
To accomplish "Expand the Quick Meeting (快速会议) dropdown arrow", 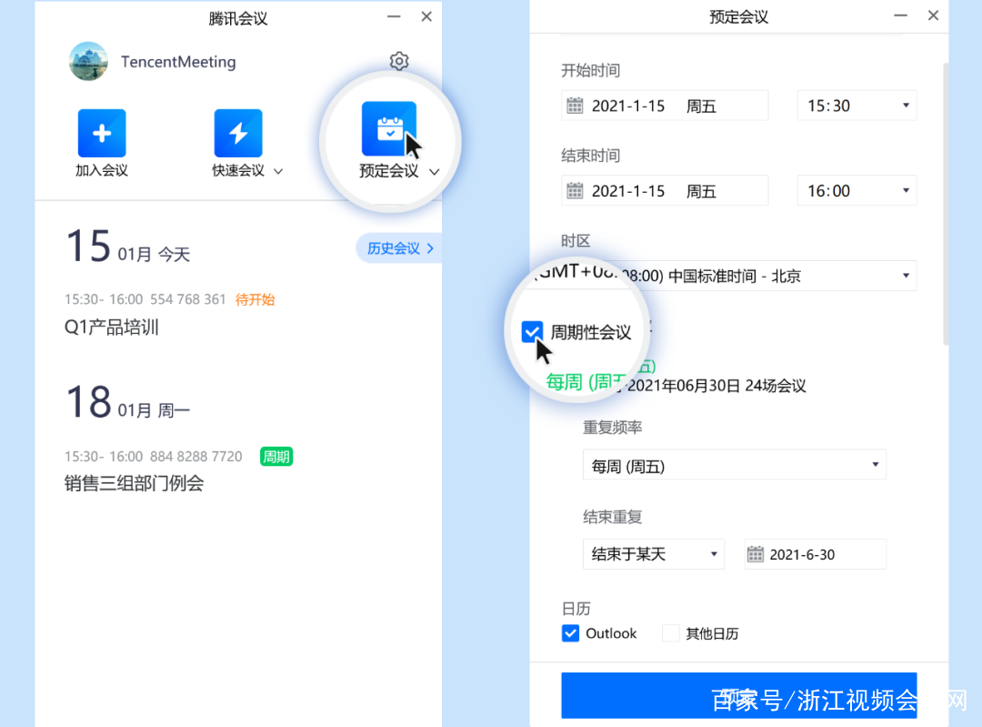I will pyautogui.click(x=279, y=171).
